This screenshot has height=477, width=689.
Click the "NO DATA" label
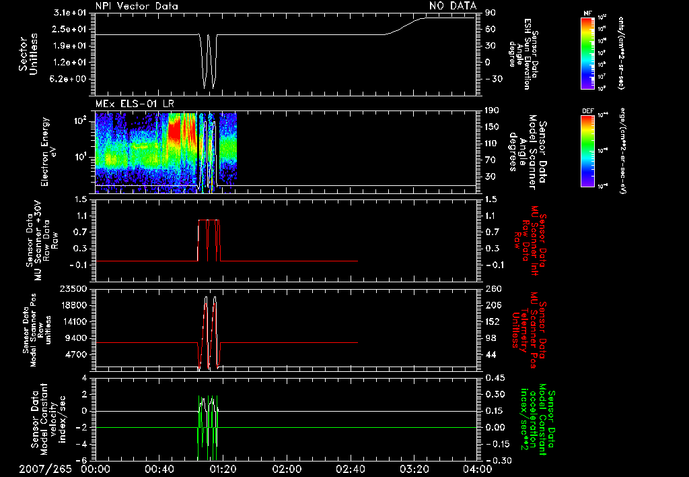coord(453,5)
